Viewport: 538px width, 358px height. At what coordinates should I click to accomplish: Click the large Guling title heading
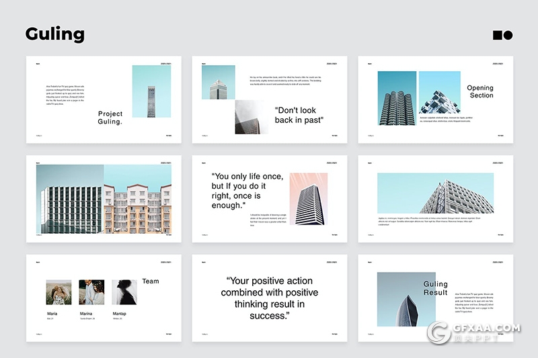(x=55, y=34)
